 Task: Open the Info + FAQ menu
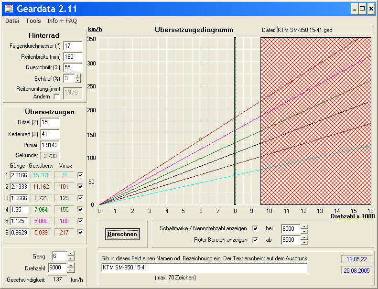[62, 21]
